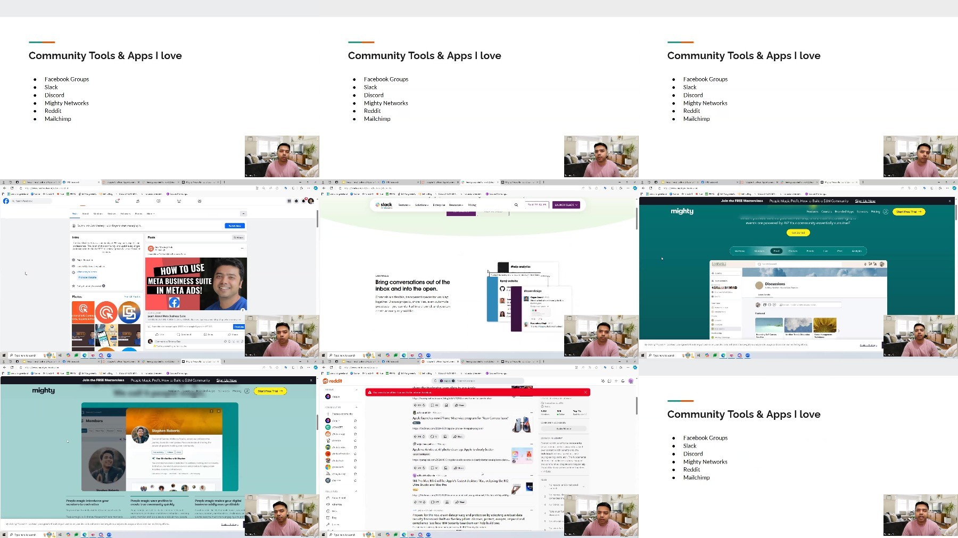The width and height of the screenshot is (958, 538).
Task: Click the Promote Website button on Facebook
Action: pyautogui.click(x=88, y=277)
